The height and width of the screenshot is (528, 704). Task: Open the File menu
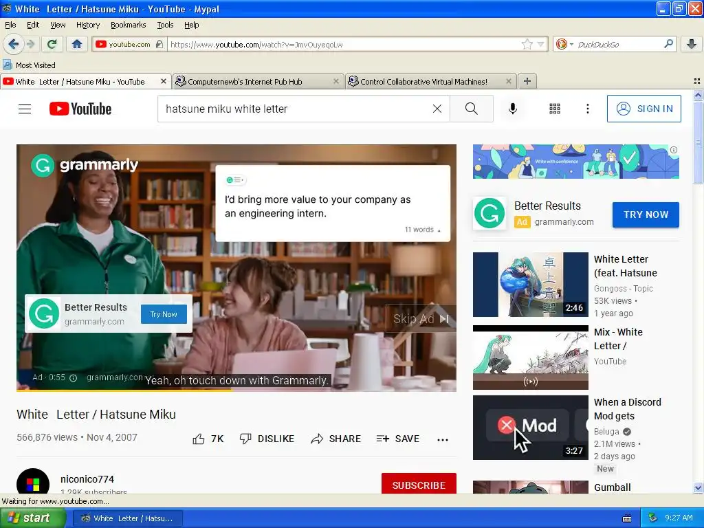click(10, 25)
